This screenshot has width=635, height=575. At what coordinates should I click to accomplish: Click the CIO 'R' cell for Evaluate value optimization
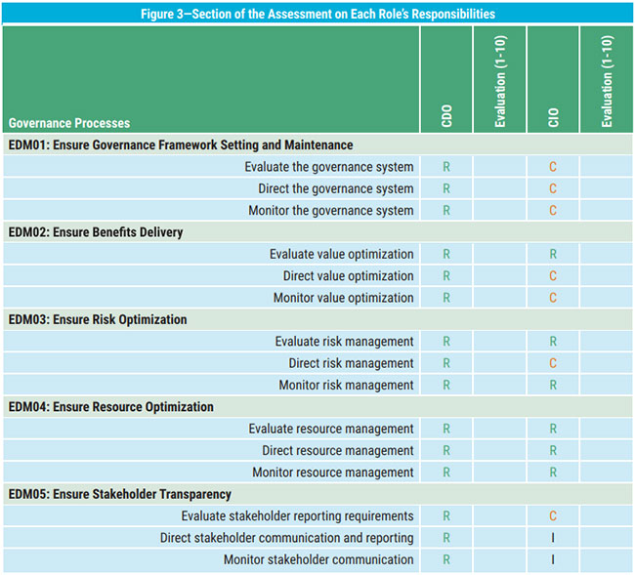pyautogui.click(x=553, y=254)
